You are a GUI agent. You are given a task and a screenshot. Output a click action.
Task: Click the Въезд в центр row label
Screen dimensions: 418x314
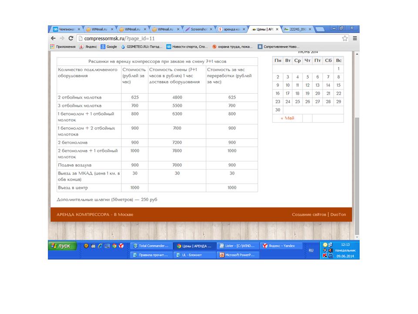(73, 188)
